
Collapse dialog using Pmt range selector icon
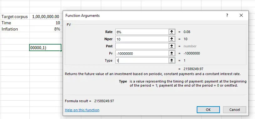(172, 46)
